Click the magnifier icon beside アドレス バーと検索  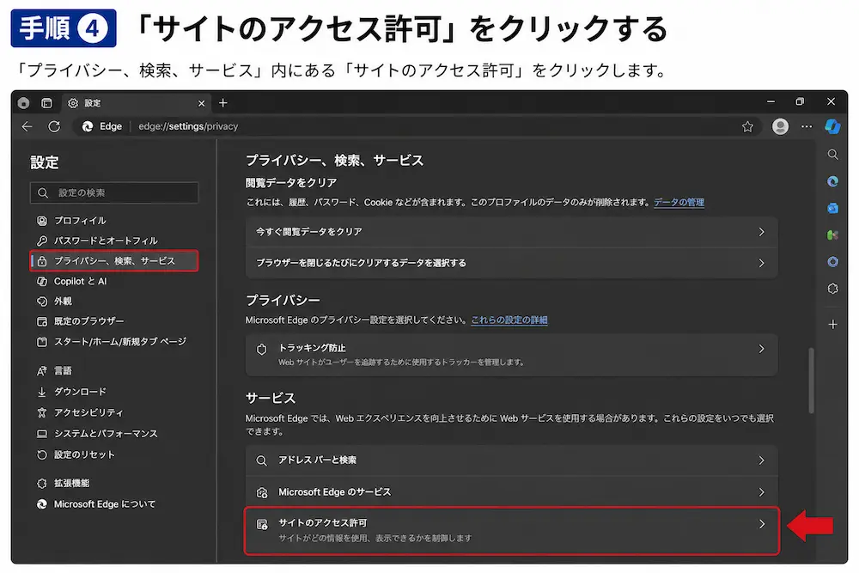[262, 460]
